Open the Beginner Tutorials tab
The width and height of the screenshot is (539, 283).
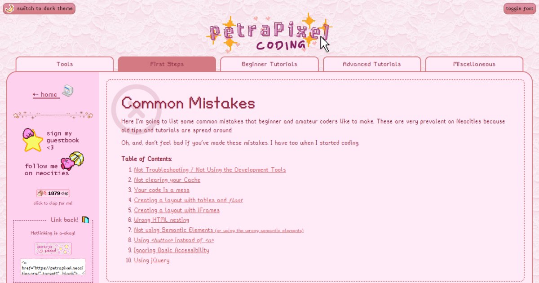(269, 64)
